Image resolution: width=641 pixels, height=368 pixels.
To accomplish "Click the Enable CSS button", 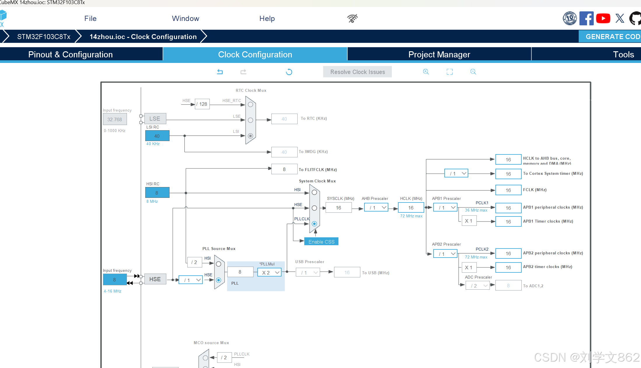I will pyautogui.click(x=321, y=242).
